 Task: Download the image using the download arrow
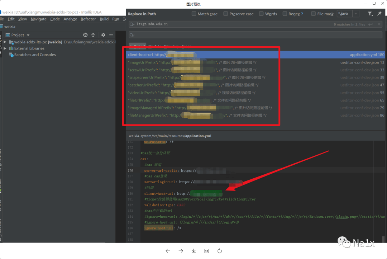point(194,251)
